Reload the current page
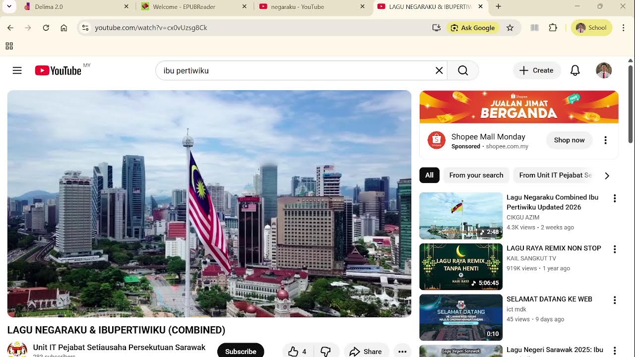Screen dimensions: 635x357 click(x=46, y=28)
